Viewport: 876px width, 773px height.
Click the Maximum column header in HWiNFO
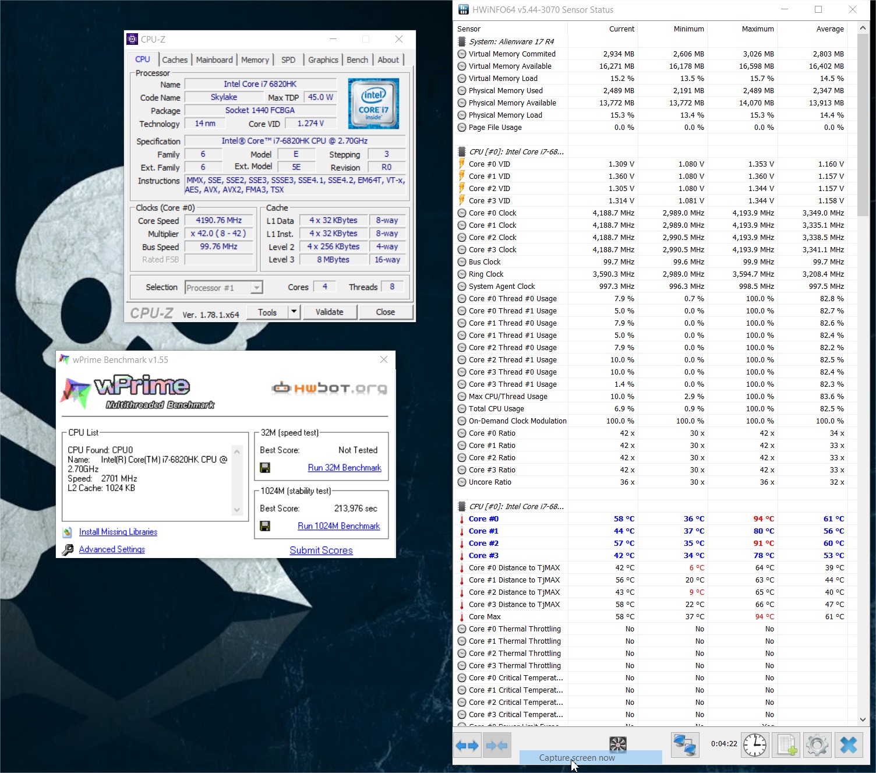tap(743, 29)
